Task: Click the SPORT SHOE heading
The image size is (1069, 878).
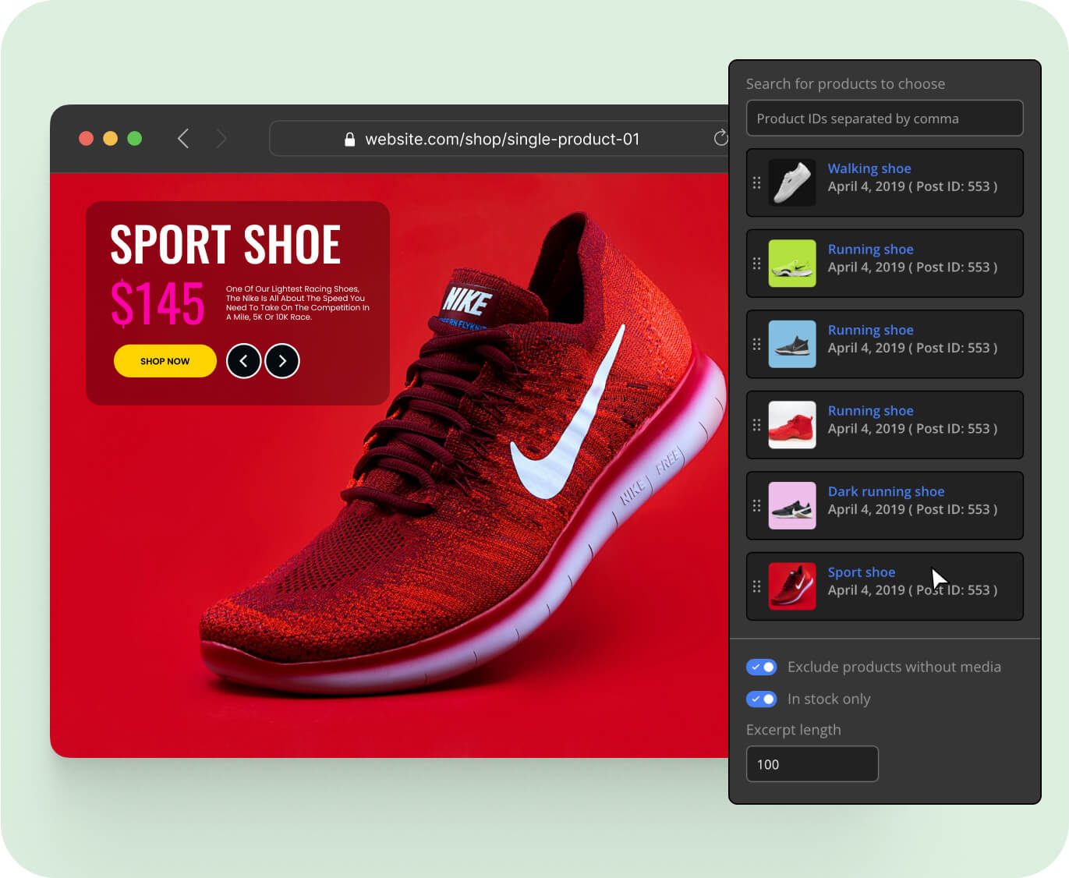Action: point(225,245)
